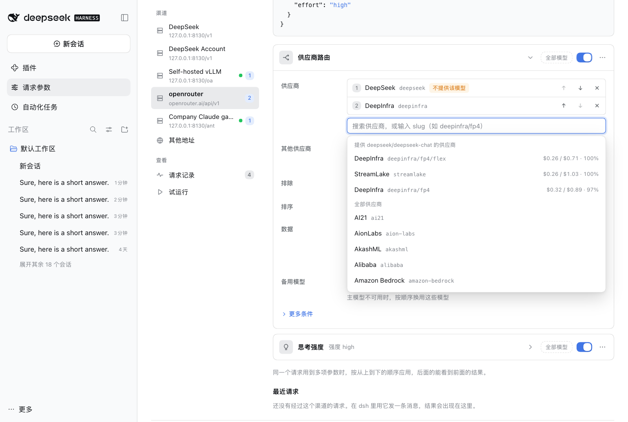This screenshot has height=422, width=628.
Task: Select the 默认工作区 folder
Action: [x=69, y=149]
